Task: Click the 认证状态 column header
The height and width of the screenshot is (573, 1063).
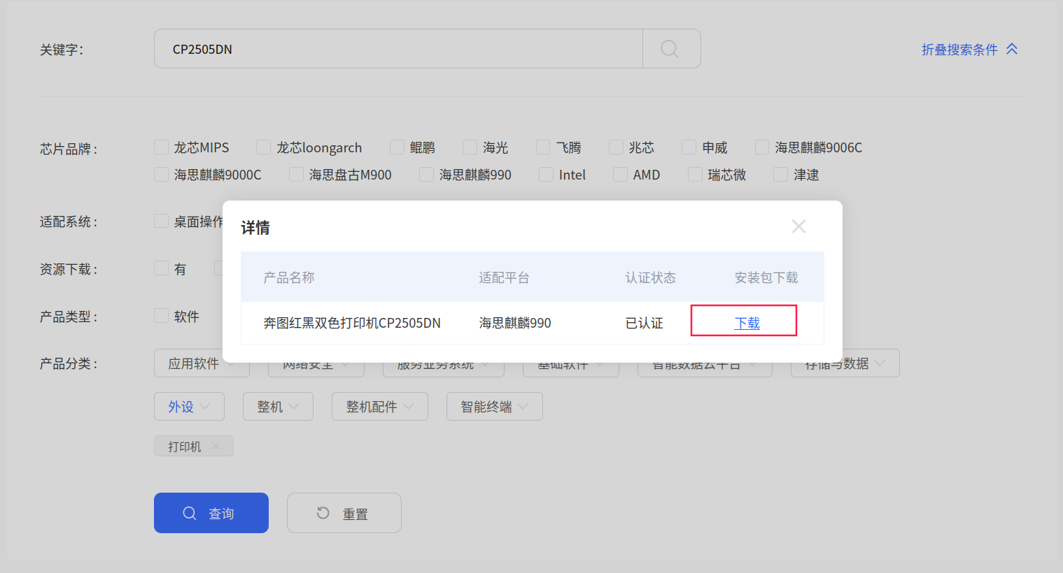Action: click(x=651, y=277)
